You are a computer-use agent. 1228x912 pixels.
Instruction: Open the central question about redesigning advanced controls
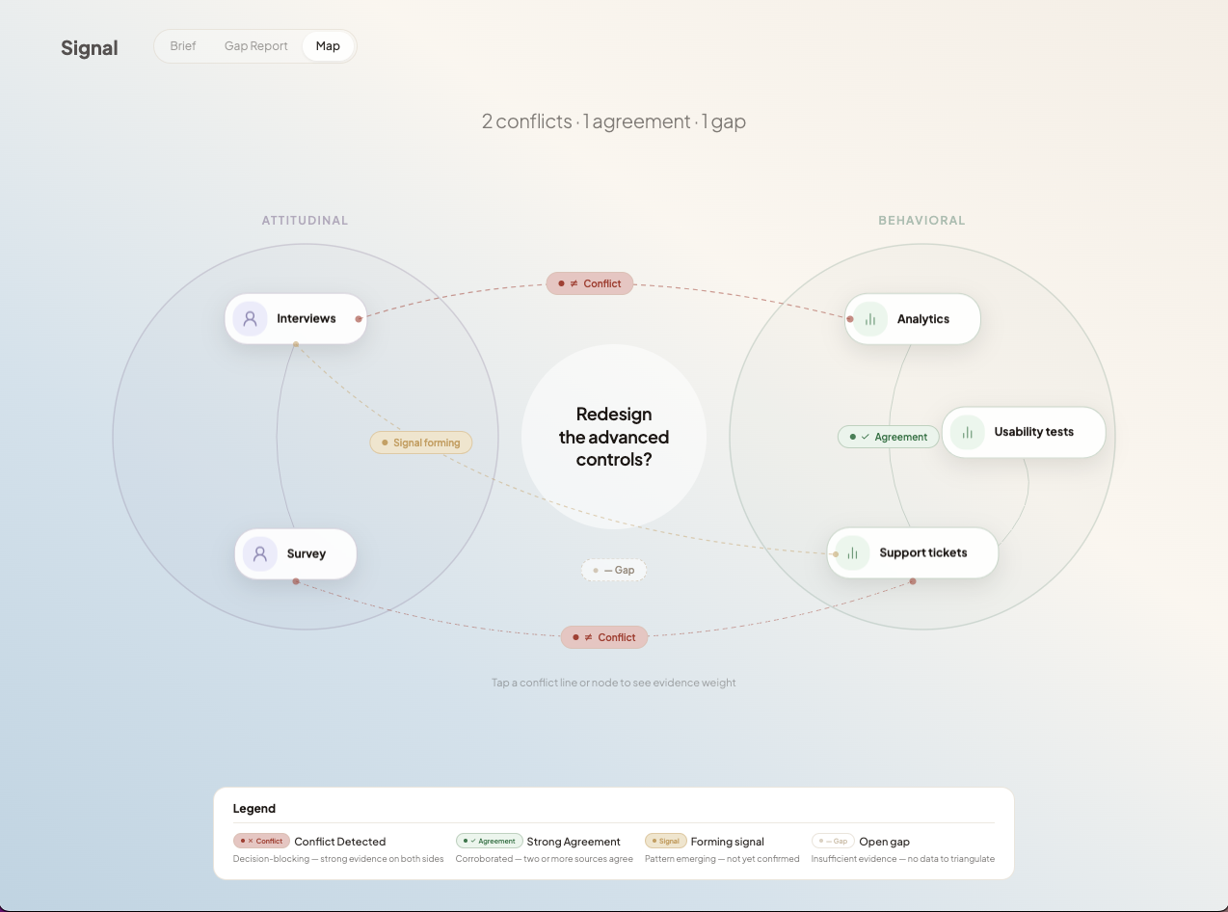coord(614,437)
